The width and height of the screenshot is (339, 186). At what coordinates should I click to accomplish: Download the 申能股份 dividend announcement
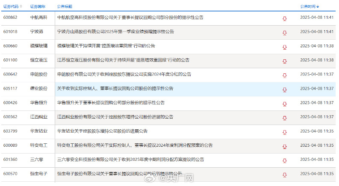click(284, 75)
